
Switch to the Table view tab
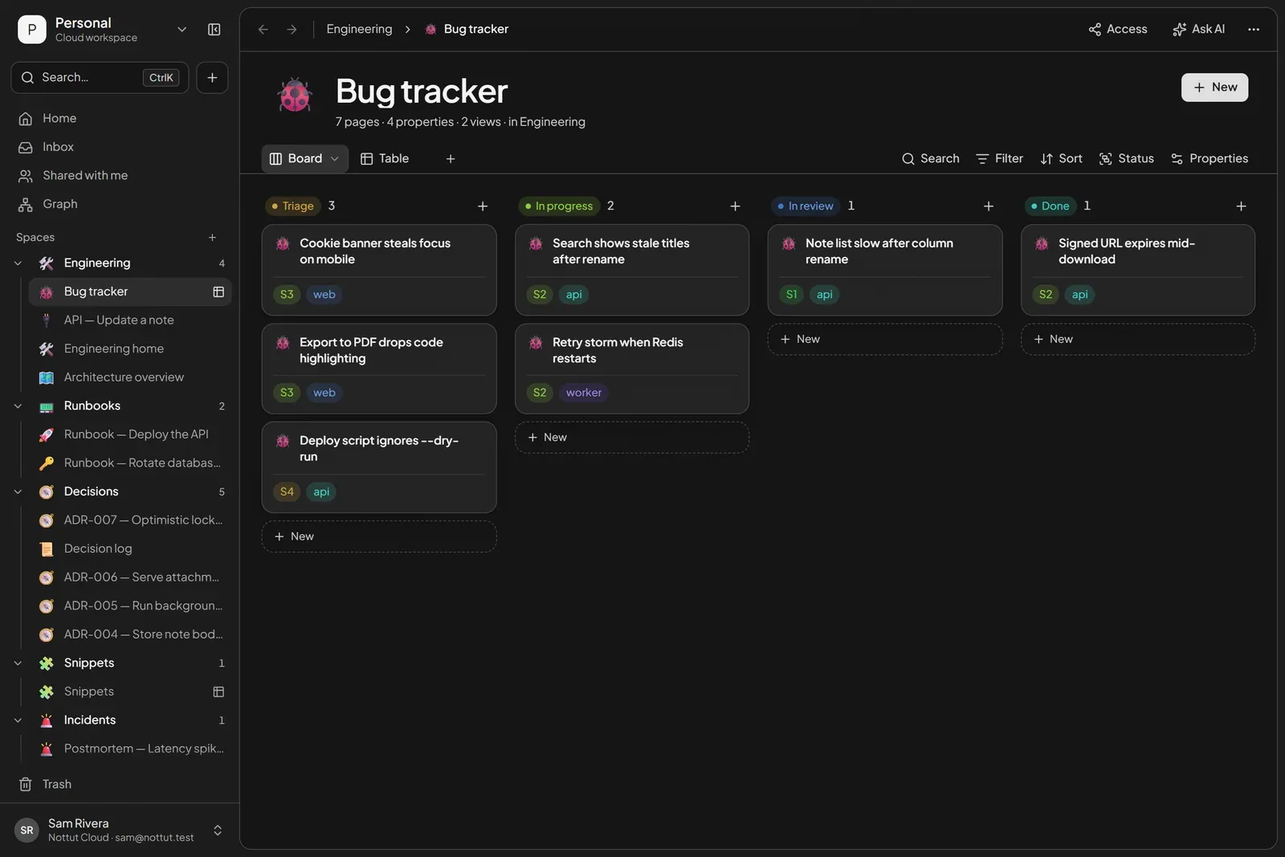coord(385,159)
